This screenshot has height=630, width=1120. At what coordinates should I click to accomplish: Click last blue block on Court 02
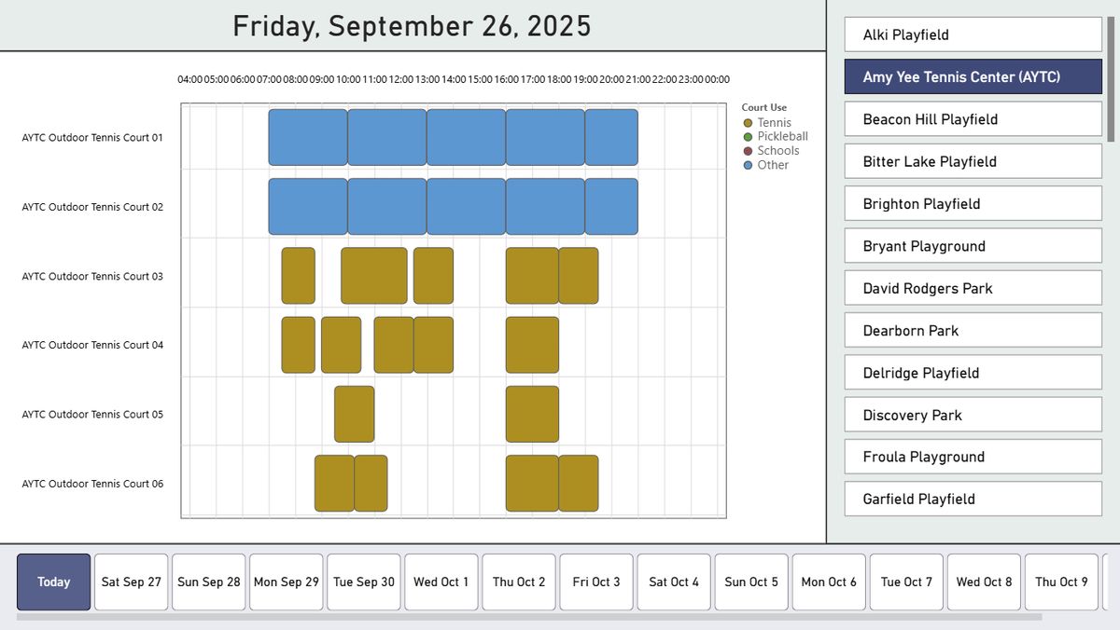611,206
